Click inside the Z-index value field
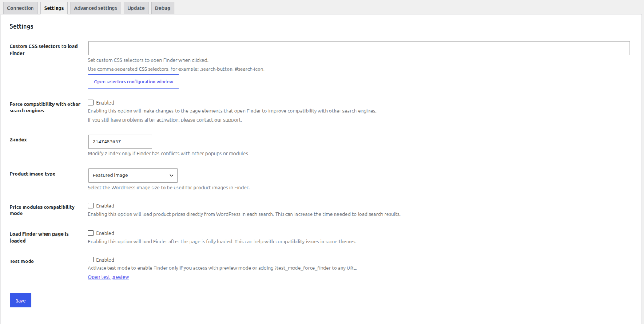The height and width of the screenshot is (324, 644). coord(120,142)
